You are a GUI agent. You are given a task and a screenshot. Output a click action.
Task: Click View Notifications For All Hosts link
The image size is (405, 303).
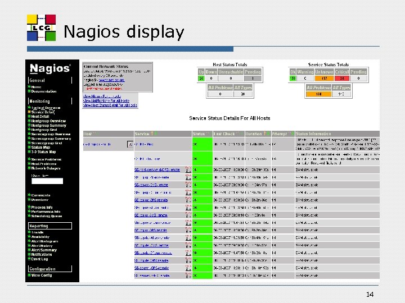pyautogui.click(x=106, y=100)
